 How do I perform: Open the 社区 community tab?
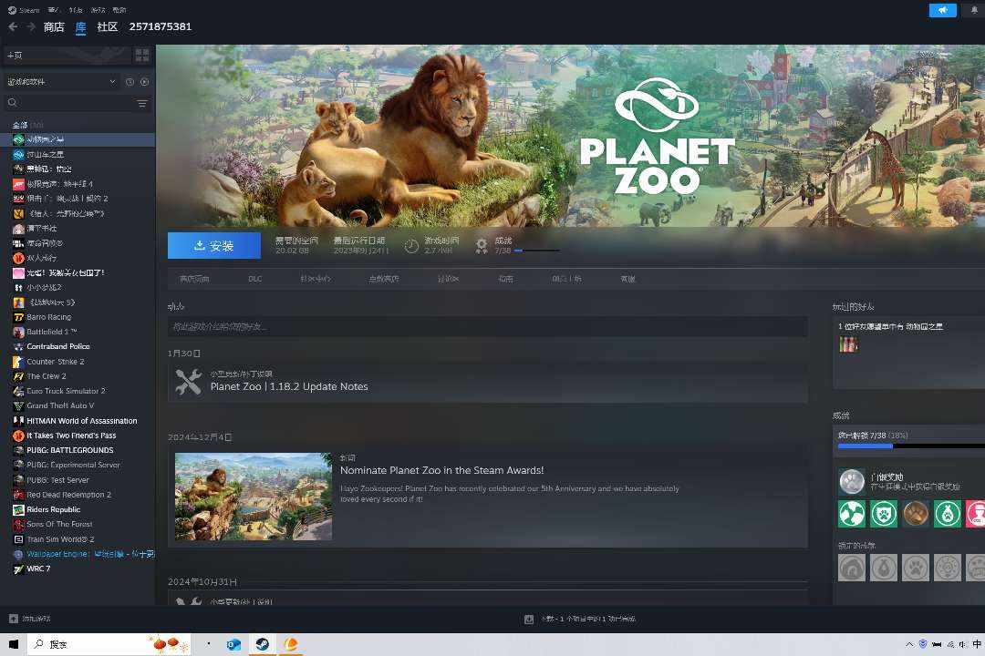pos(108,27)
